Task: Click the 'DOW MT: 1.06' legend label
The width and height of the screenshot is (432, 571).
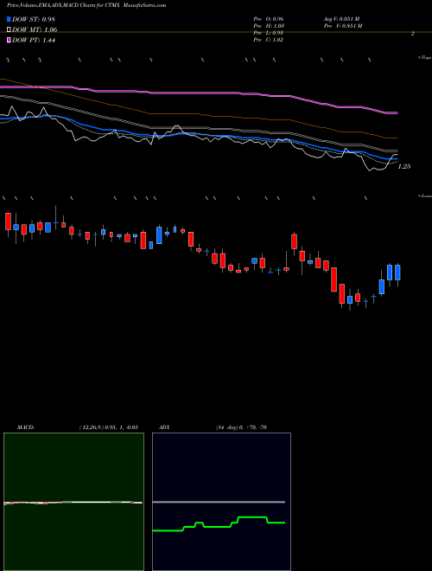Action: [35, 30]
